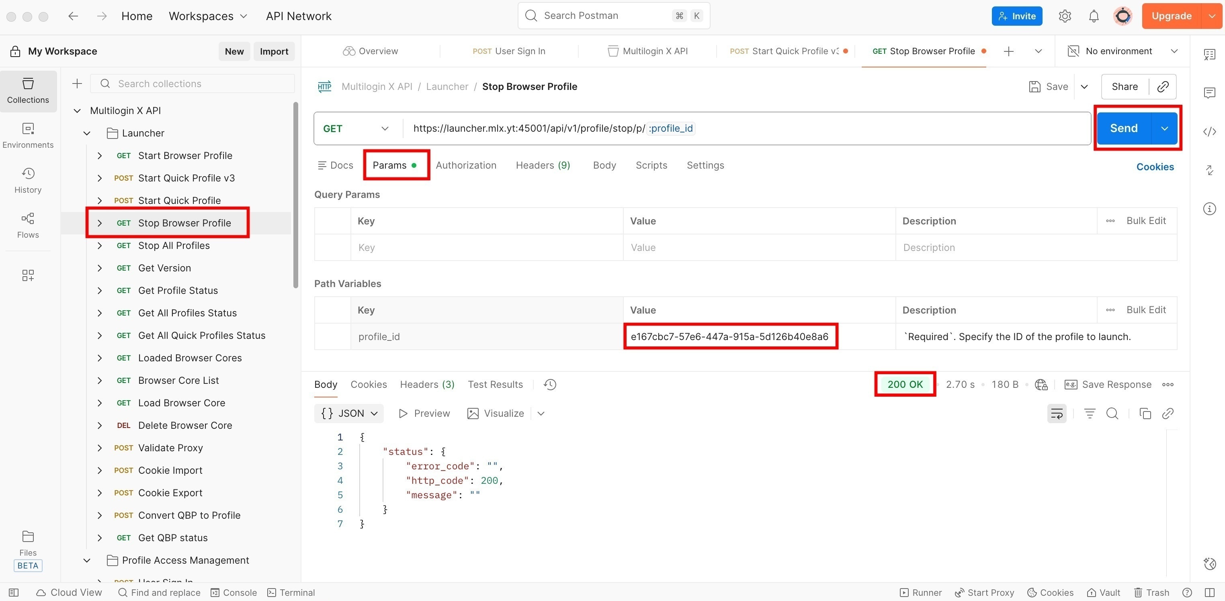Copy the response body
The height and width of the screenshot is (601, 1225).
(x=1145, y=414)
